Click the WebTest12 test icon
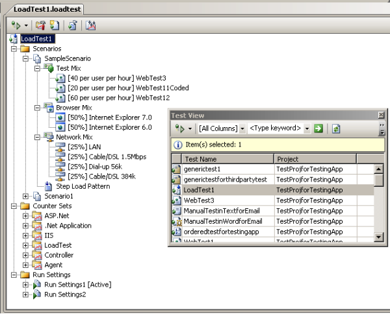This screenshot has width=390, height=314. tap(60, 98)
